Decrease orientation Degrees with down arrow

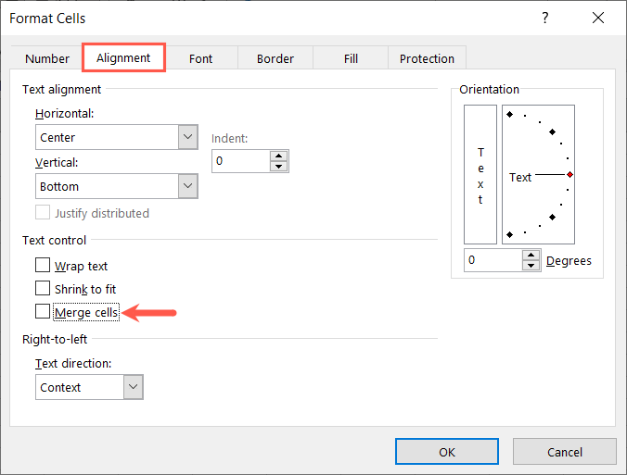click(531, 266)
